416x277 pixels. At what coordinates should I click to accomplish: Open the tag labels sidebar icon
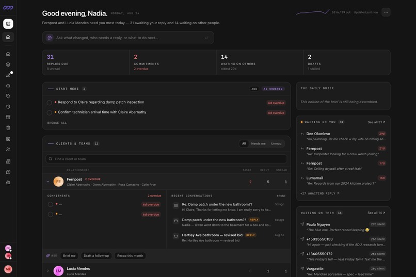tap(8, 96)
